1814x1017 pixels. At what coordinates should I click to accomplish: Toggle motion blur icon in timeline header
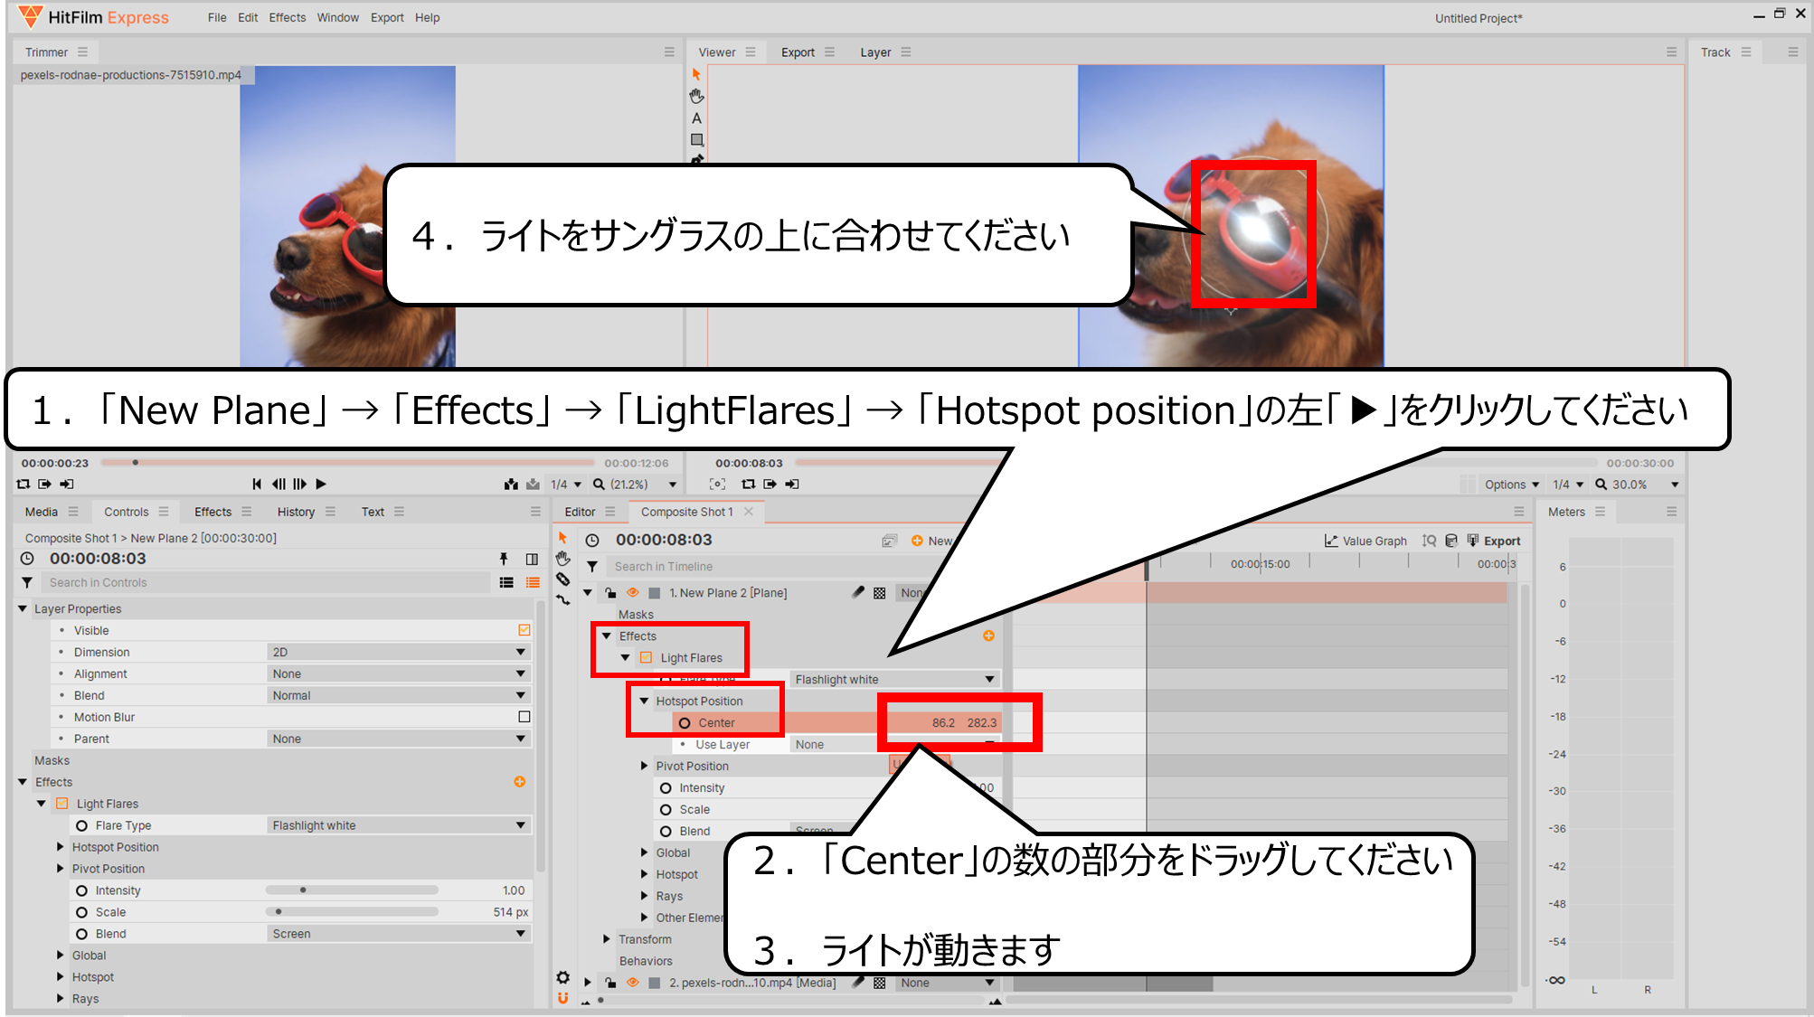click(x=890, y=541)
